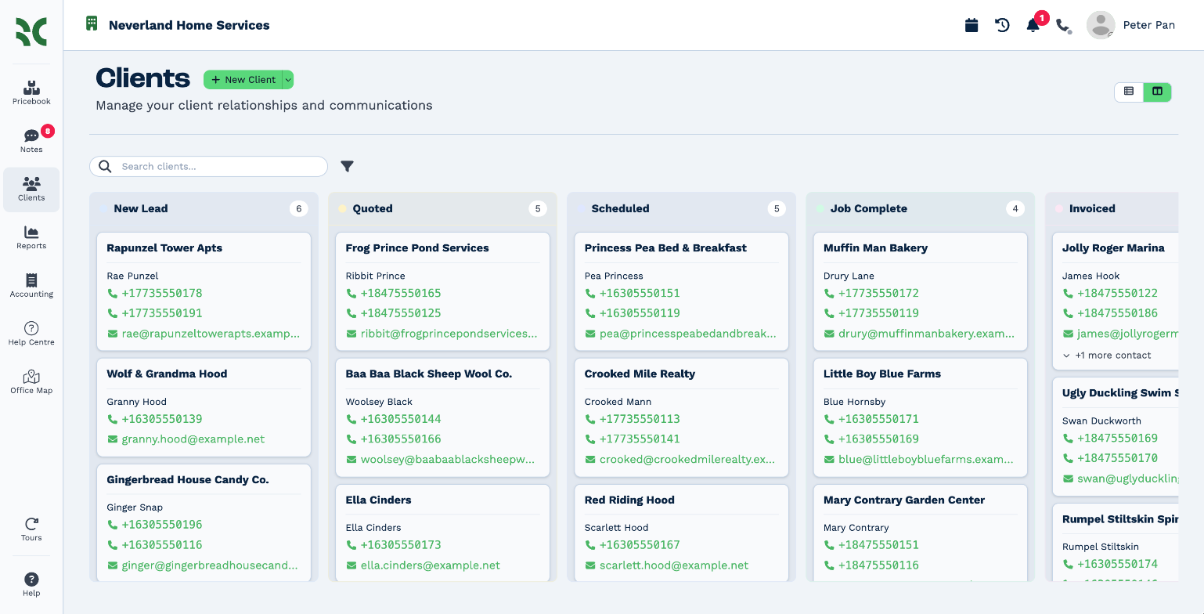Open the history clock icon

pos(1002,25)
